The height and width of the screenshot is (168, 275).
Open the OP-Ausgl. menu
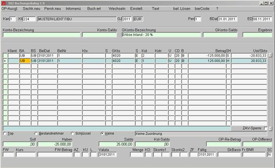pos(10,9)
